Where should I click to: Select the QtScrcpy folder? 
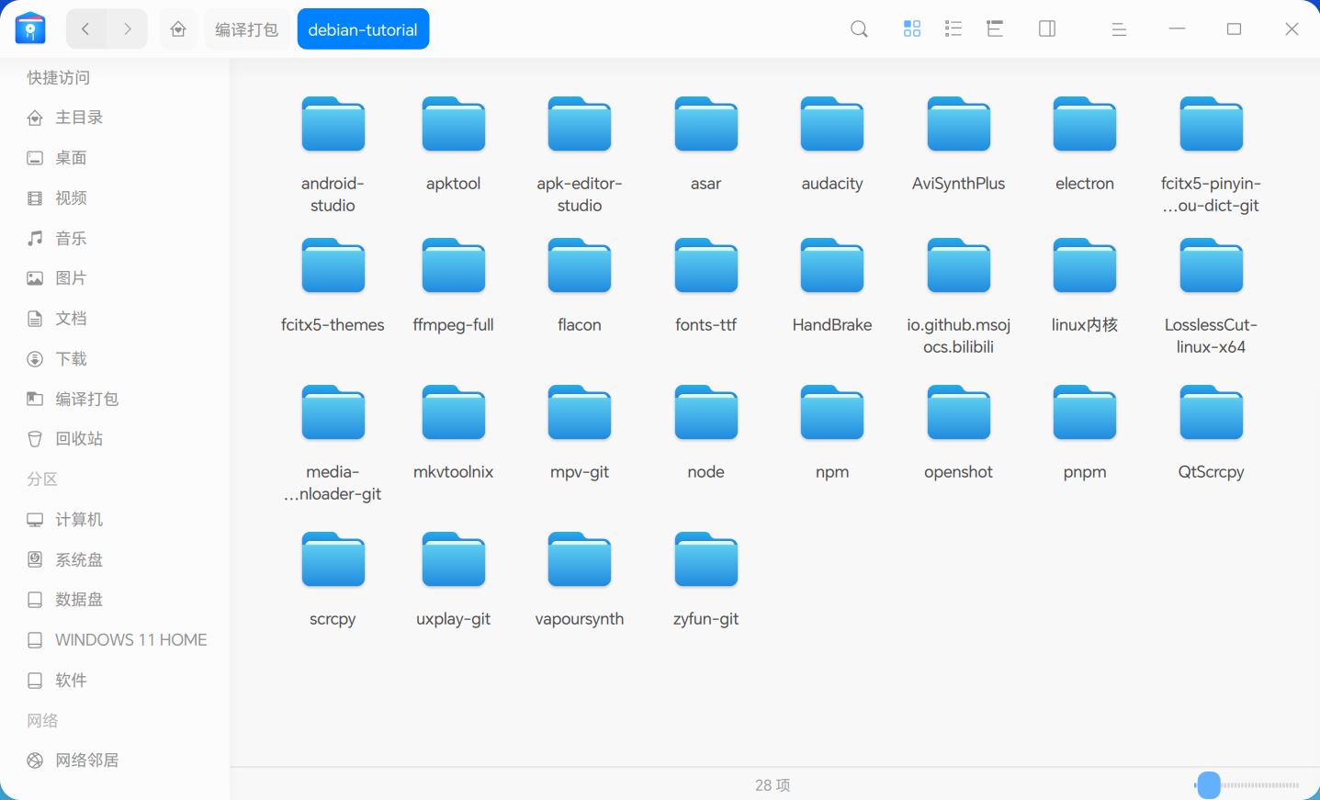(x=1211, y=432)
